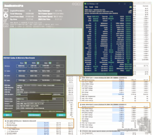This screenshot has height=135, width=153.
Task: Click Close button in AIDA64 benchmark window
Action: tap(61, 115)
